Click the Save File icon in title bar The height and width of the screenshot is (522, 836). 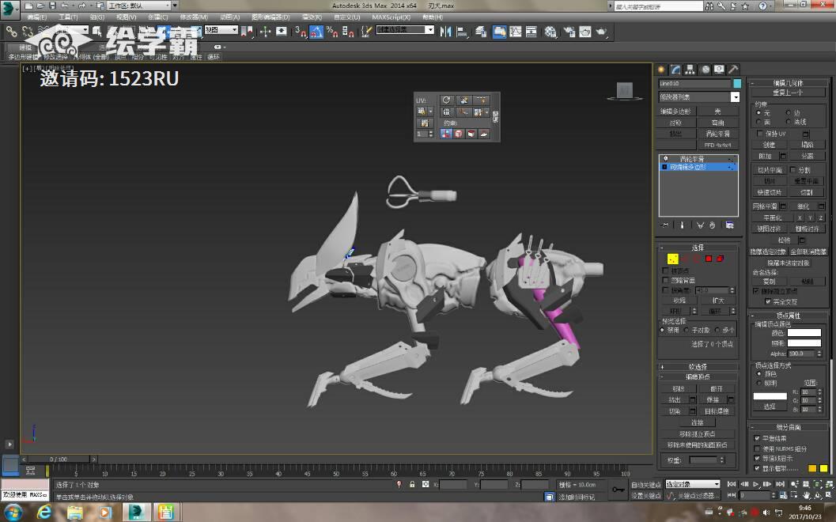(x=52, y=6)
